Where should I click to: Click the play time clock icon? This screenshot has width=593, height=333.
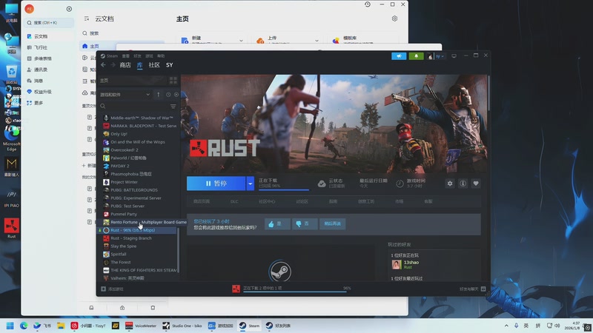click(400, 184)
